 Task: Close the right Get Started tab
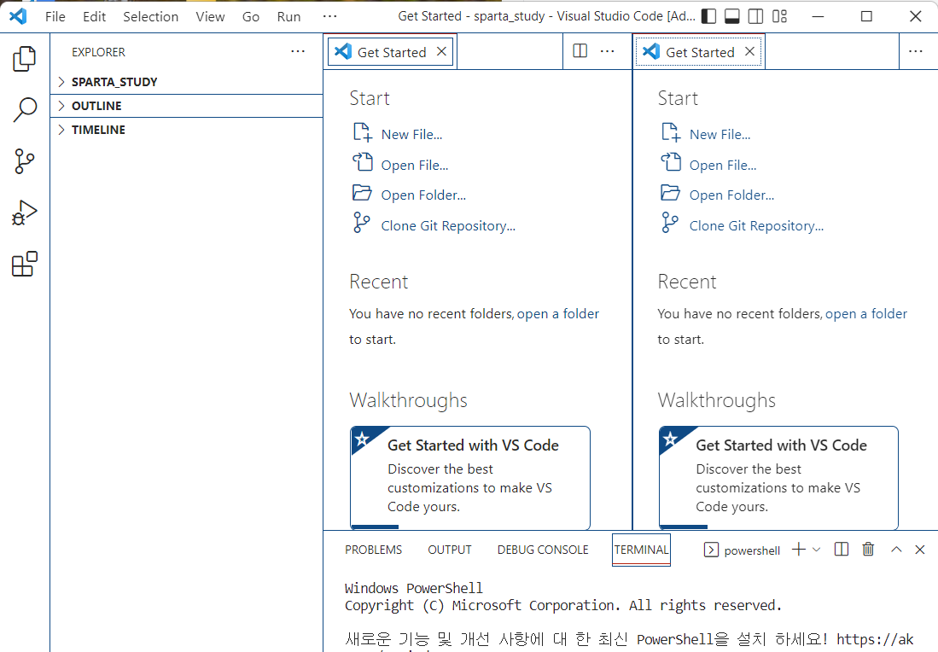(749, 51)
